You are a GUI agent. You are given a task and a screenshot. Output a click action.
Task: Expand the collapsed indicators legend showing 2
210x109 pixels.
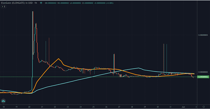point(3,7)
